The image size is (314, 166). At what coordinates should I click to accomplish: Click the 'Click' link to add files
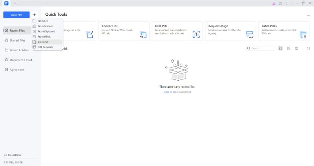tap(166, 92)
